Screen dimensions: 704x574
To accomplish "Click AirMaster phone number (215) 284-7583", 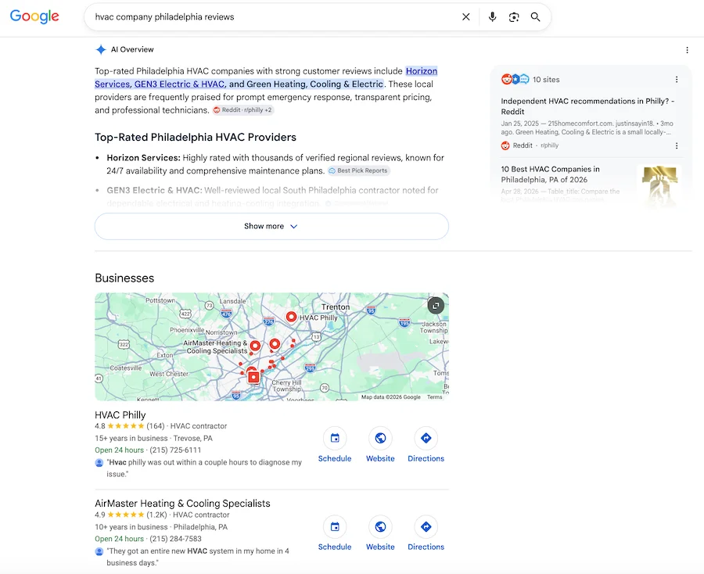I will click(175, 539).
